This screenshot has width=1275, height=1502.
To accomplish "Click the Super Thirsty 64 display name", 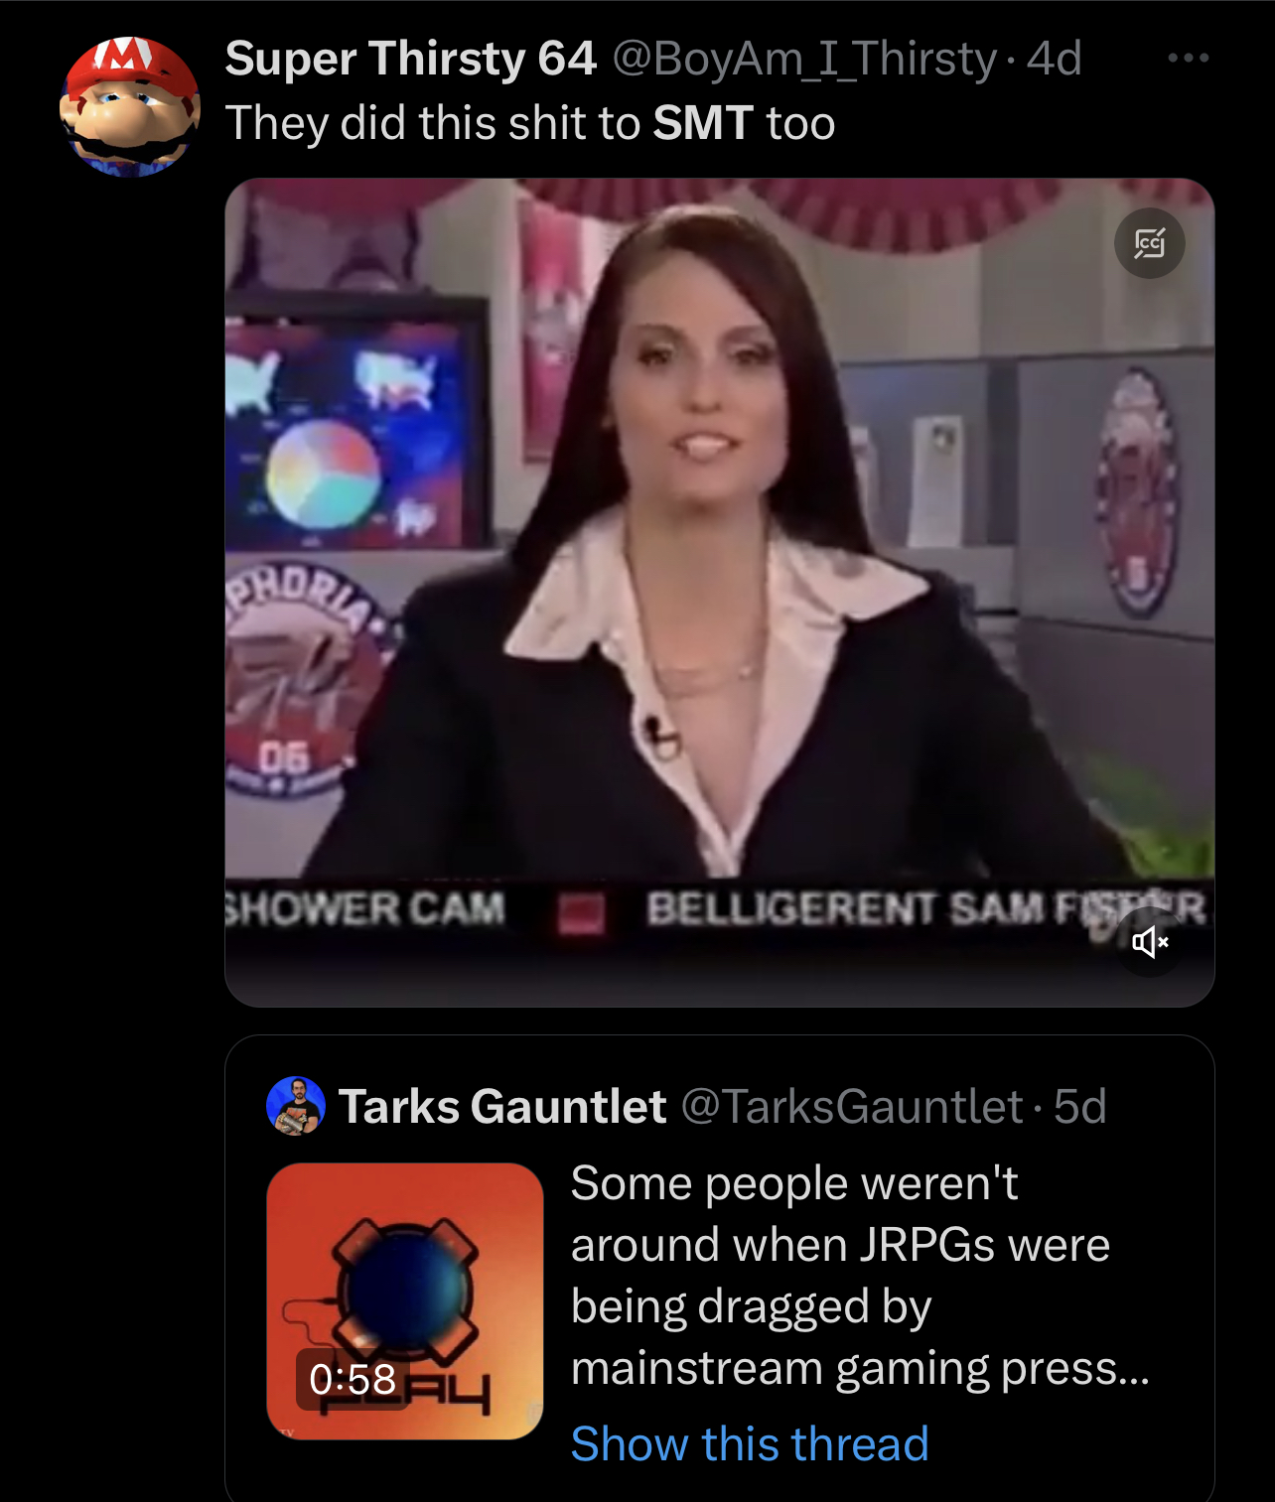I will pos(410,59).
